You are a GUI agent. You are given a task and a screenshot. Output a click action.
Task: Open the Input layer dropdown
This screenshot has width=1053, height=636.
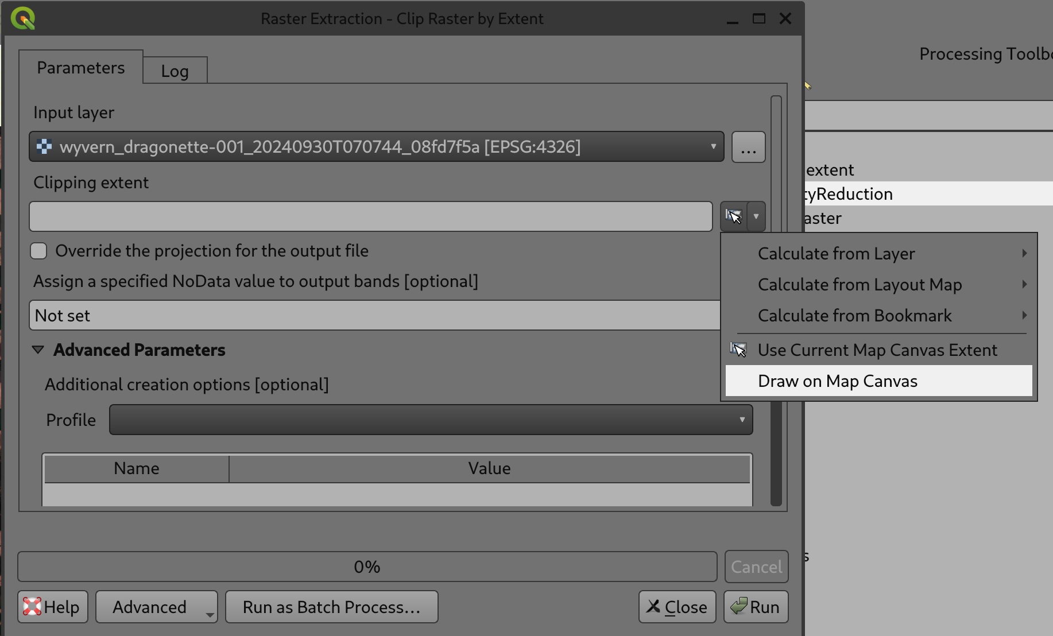click(x=713, y=147)
